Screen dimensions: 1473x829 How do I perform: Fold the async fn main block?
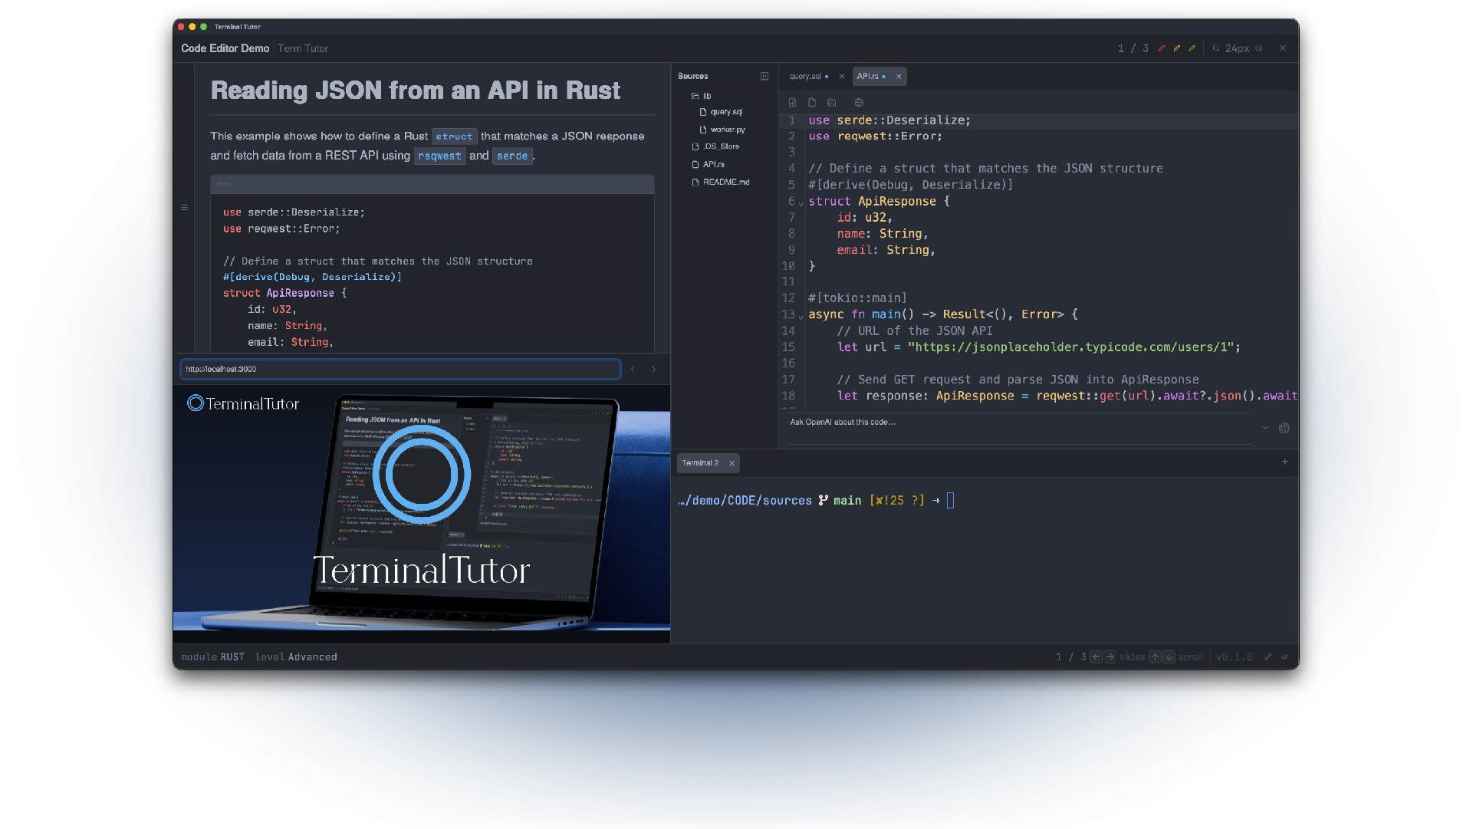point(801,316)
